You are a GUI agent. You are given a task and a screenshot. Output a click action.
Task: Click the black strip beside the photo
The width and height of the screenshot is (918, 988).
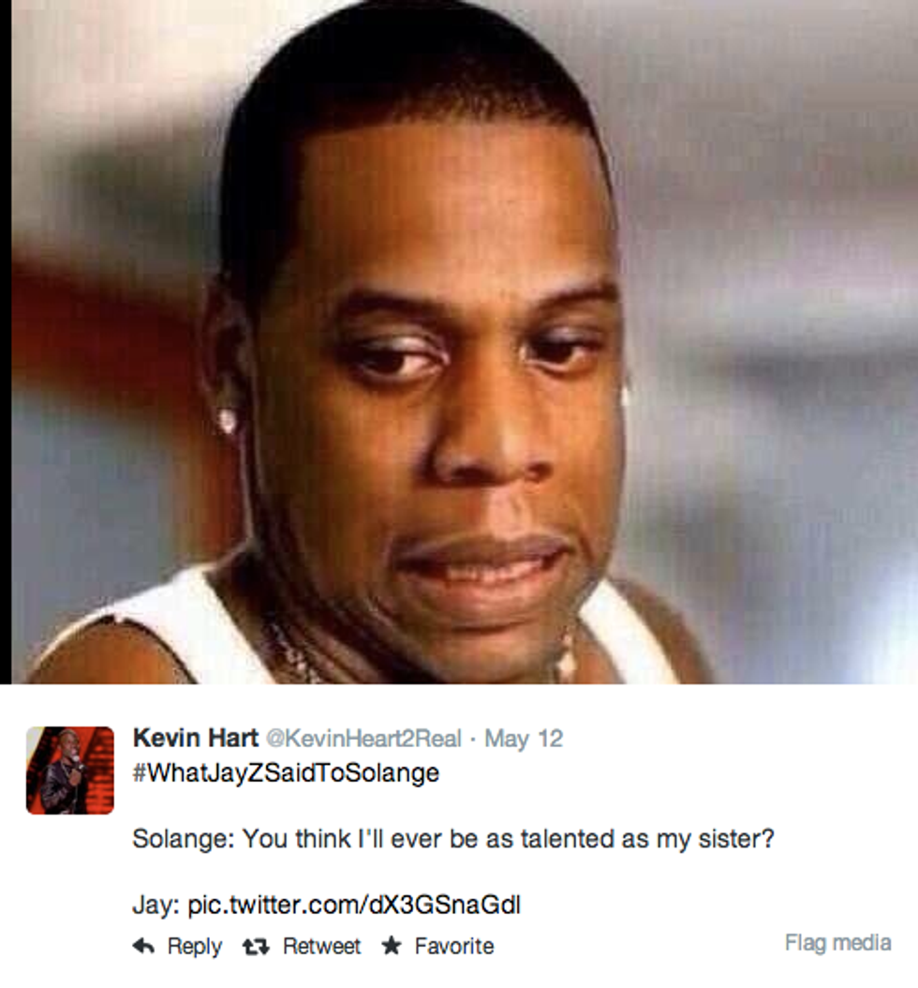(6, 341)
